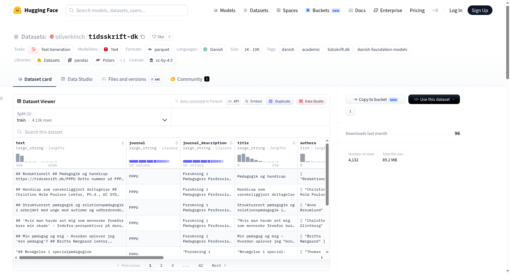Switch to the Community tab
510x274 pixels.
pyautogui.click(x=190, y=79)
